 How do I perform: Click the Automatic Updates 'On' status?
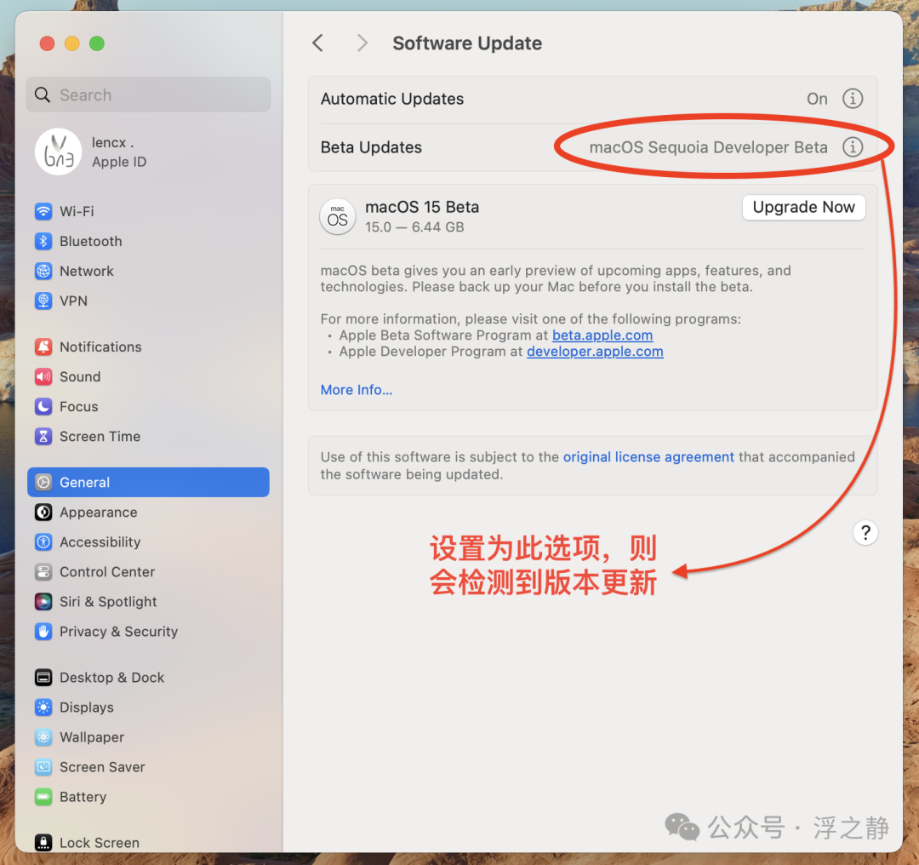817,99
